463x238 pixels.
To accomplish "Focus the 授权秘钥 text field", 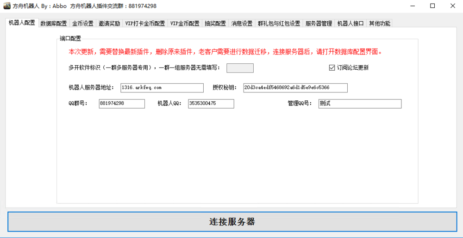I will [x=295, y=88].
